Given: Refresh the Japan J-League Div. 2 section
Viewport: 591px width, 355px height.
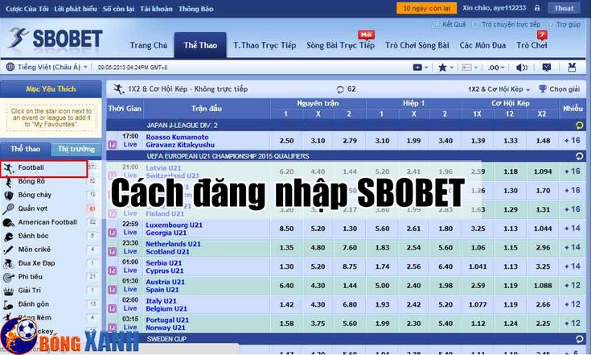Looking at the screenshot, I should click(579, 126).
